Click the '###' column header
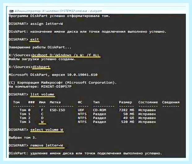The width and height of the screenshot is (192, 164). (x=31, y=102)
